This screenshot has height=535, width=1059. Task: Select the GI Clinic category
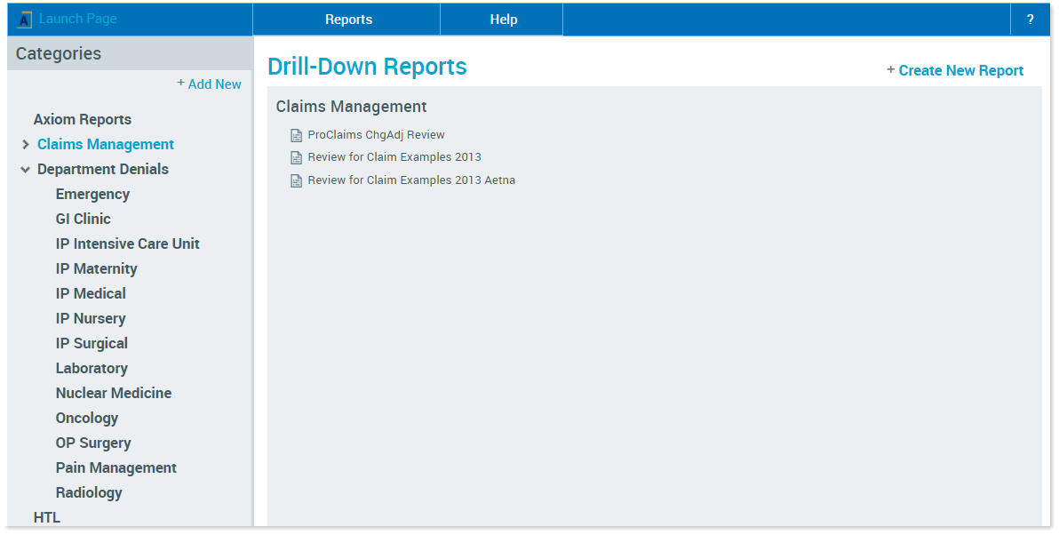tap(83, 219)
